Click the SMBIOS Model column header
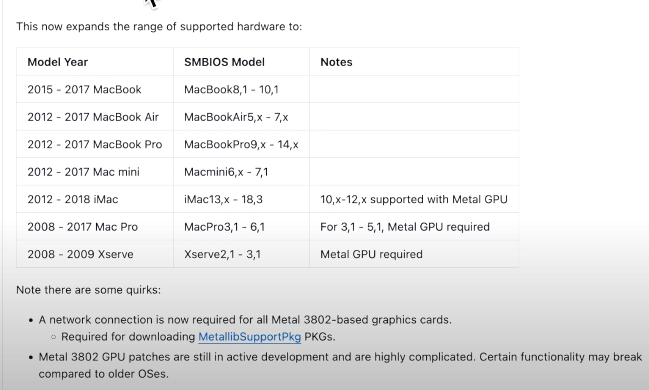The image size is (649, 390). coord(224,62)
